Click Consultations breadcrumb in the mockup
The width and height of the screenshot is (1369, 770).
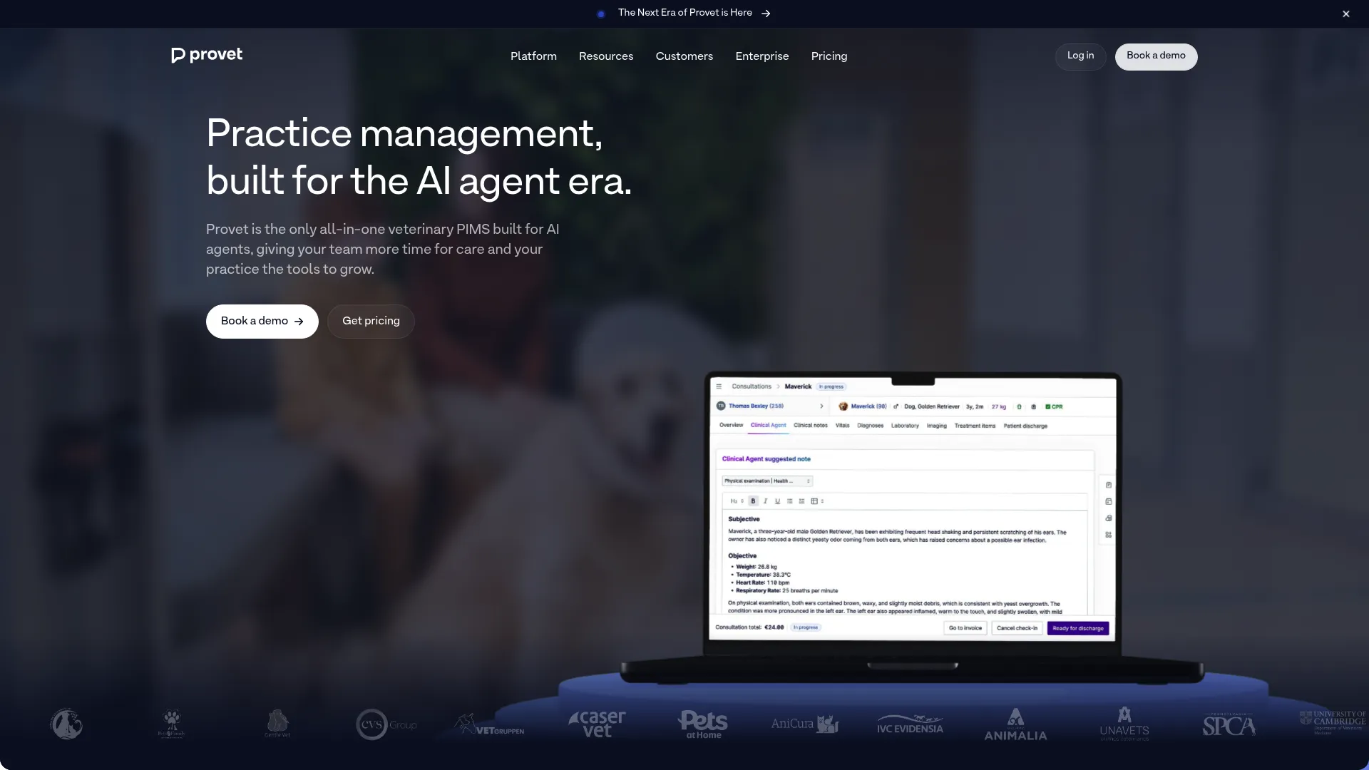point(752,386)
